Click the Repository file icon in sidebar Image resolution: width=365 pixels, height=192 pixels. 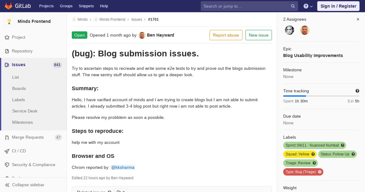tap(7, 51)
